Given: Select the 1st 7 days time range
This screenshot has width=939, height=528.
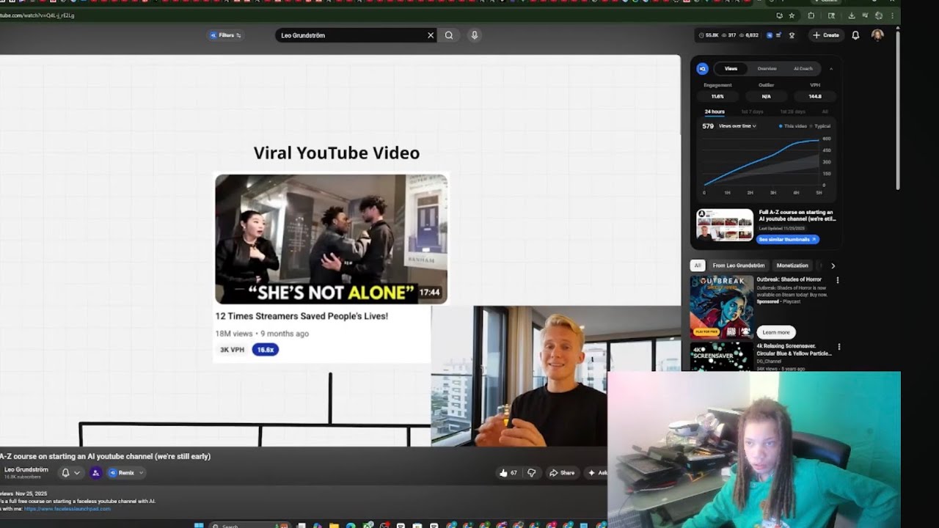Looking at the screenshot, I should click(x=752, y=111).
